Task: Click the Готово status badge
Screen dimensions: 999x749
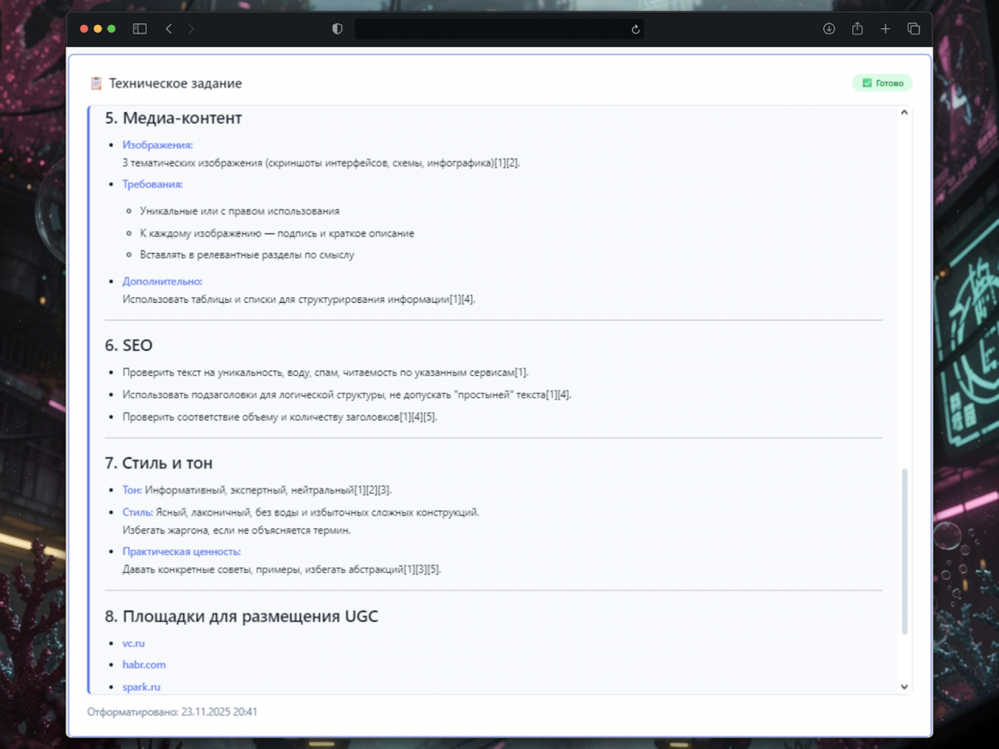Action: (882, 83)
